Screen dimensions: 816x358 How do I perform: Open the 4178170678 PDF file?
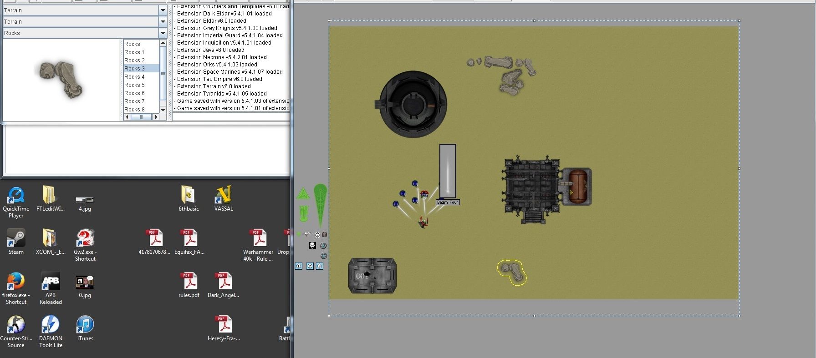154,242
